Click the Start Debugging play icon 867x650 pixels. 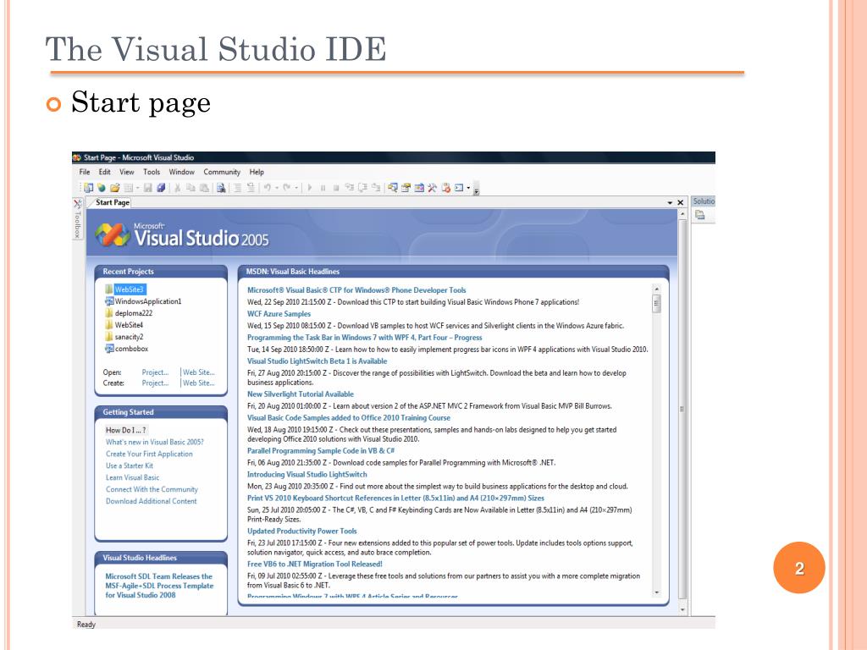click(x=310, y=188)
